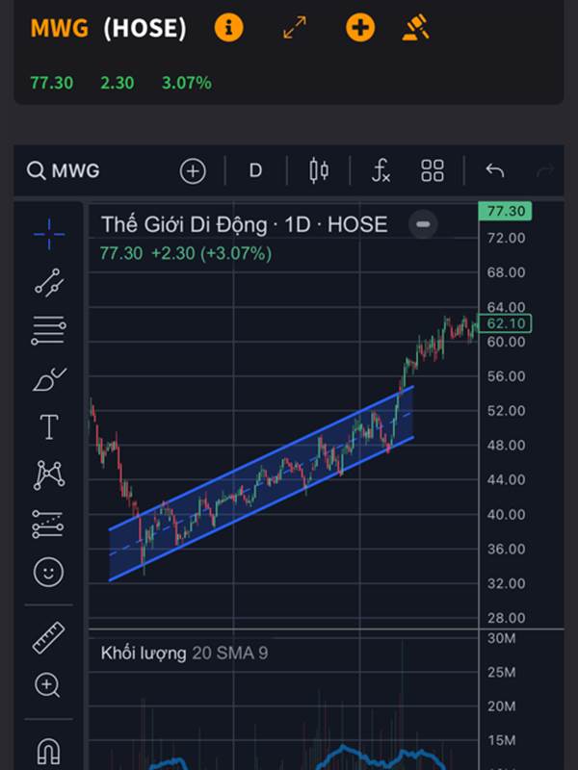Click the 62.10 price marker on axis
Image resolution: width=578 pixels, height=770 pixels.
pos(505,323)
